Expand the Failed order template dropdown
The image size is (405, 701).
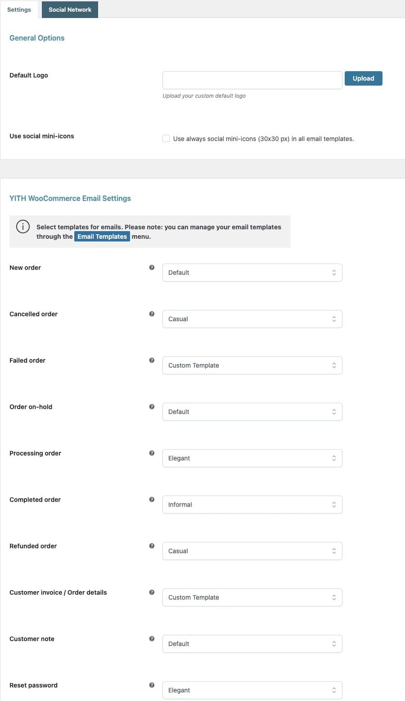[x=252, y=365]
